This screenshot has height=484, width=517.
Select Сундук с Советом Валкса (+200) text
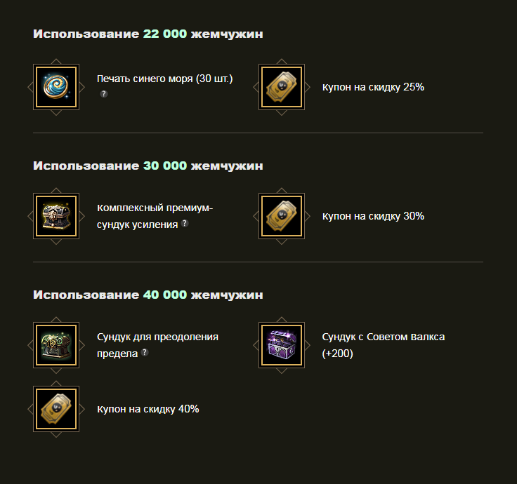point(384,345)
